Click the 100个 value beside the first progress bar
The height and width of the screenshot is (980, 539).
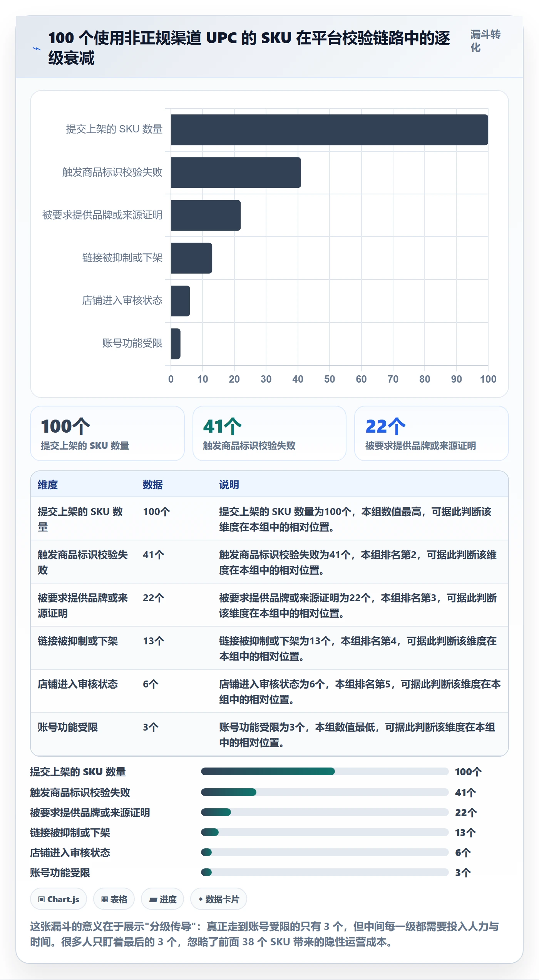pyautogui.click(x=469, y=772)
